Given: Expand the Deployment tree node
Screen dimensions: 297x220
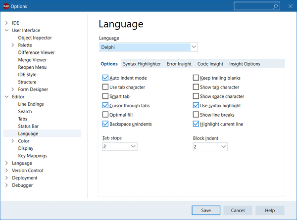Looking at the screenshot, I should click(x=6, y=178).
